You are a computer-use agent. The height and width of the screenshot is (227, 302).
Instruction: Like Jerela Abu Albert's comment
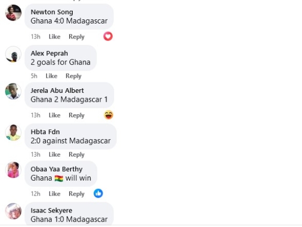pyautogui.click(x=54, y=115)
